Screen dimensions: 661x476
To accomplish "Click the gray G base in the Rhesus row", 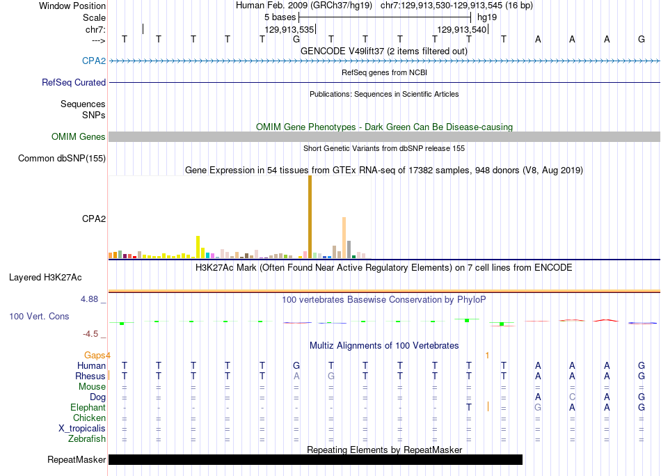I will coord(331,376).
